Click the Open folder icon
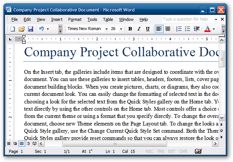The height and width of the screenshot is (162, 233). (22, 29)
